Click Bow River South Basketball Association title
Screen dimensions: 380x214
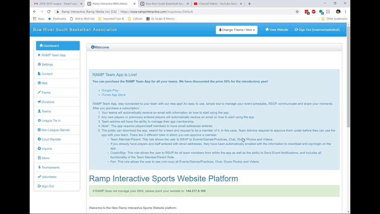(75, 30)
